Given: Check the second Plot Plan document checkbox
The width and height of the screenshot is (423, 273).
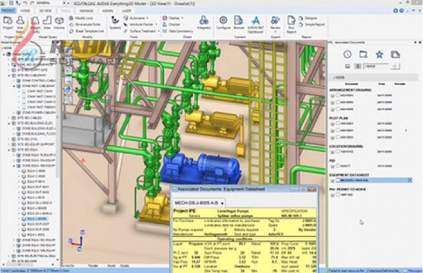Looking at the screenshot, I should (338, 130).
